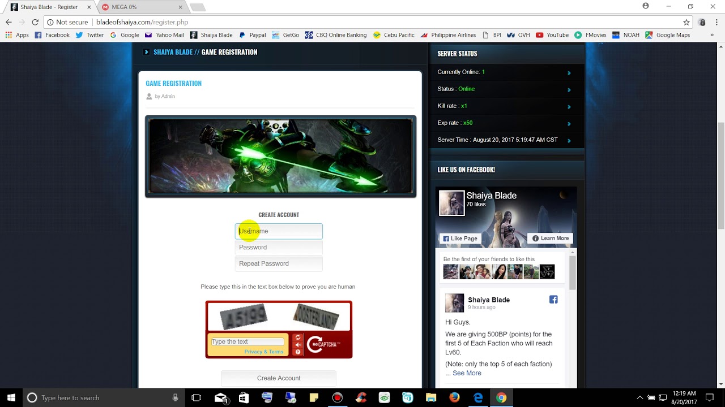Open the Yahoo Mail bookmark
This screenshot has height=407, width=725.
(164, 35)
